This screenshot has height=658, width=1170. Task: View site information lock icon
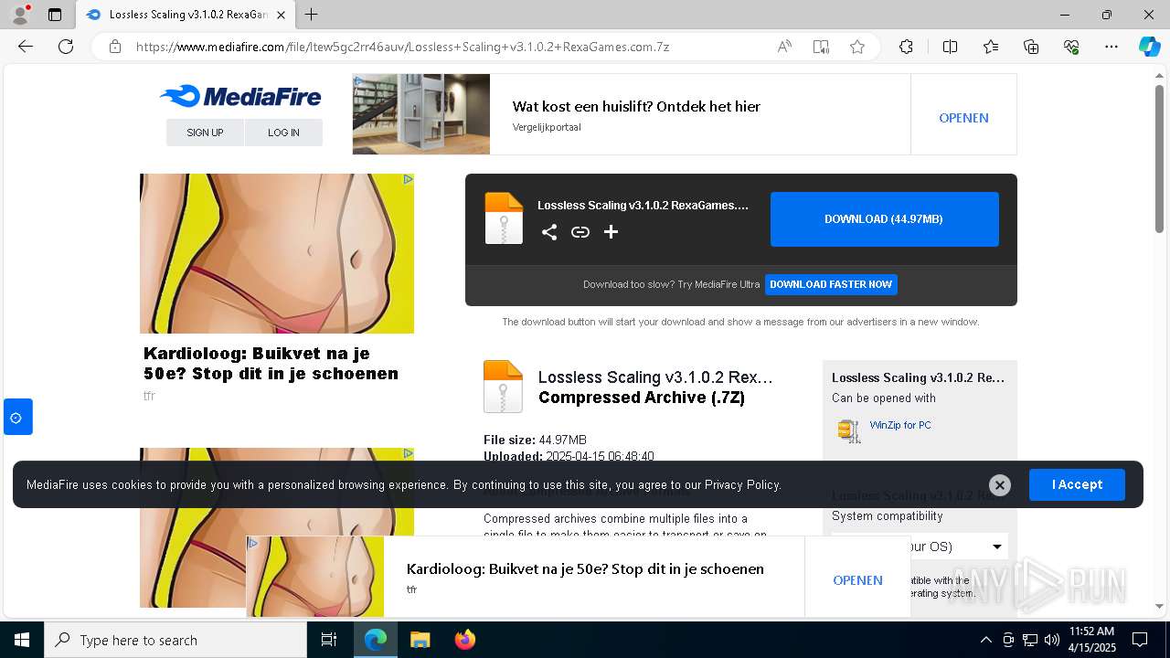(x=115, y=47)
